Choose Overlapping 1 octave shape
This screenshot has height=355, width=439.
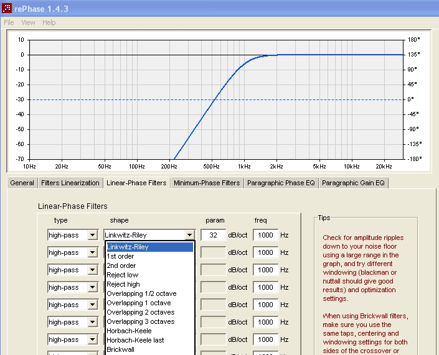150,303
